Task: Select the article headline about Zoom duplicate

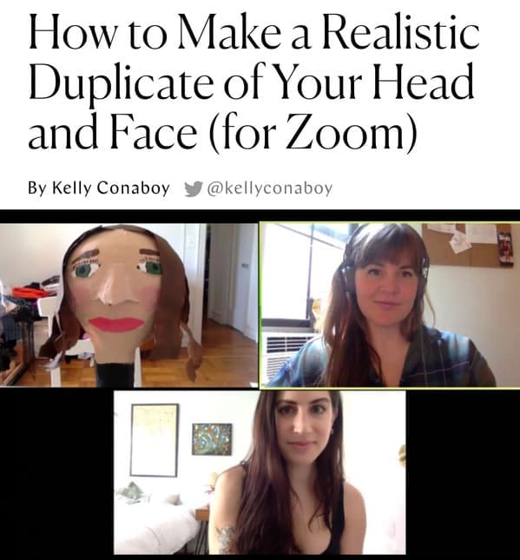Action: point(253,82)
